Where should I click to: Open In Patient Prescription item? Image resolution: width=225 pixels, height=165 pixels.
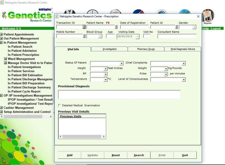(x=23, y=55)
